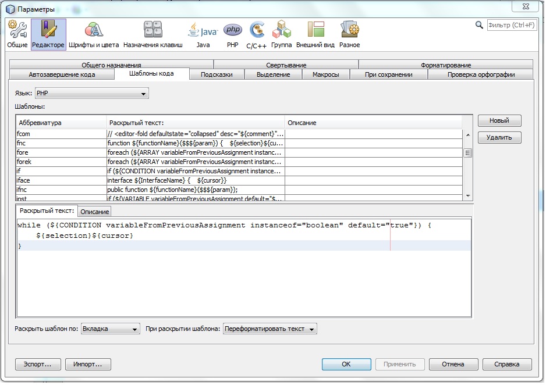546x385 pixels.
Task: Focus the Фильтр search field
Action: pyautogui.click(x=511, y=25)
